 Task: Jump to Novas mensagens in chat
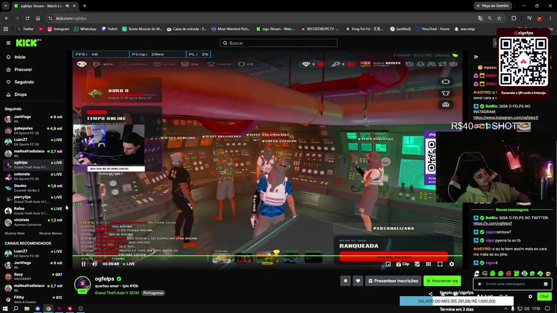(512, 210)
